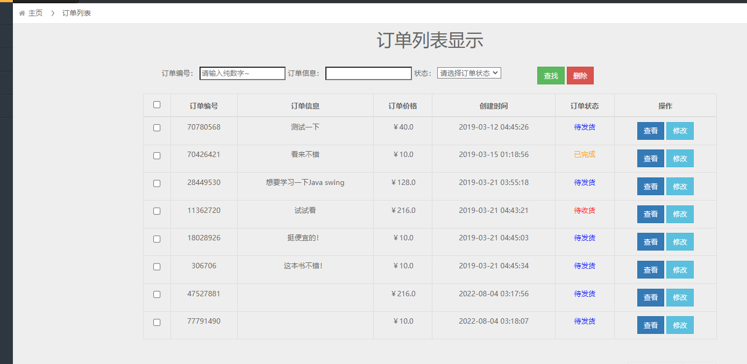Click 修改 for order 70780568
The height and width of the screenshot is (364, 747).
680,131
